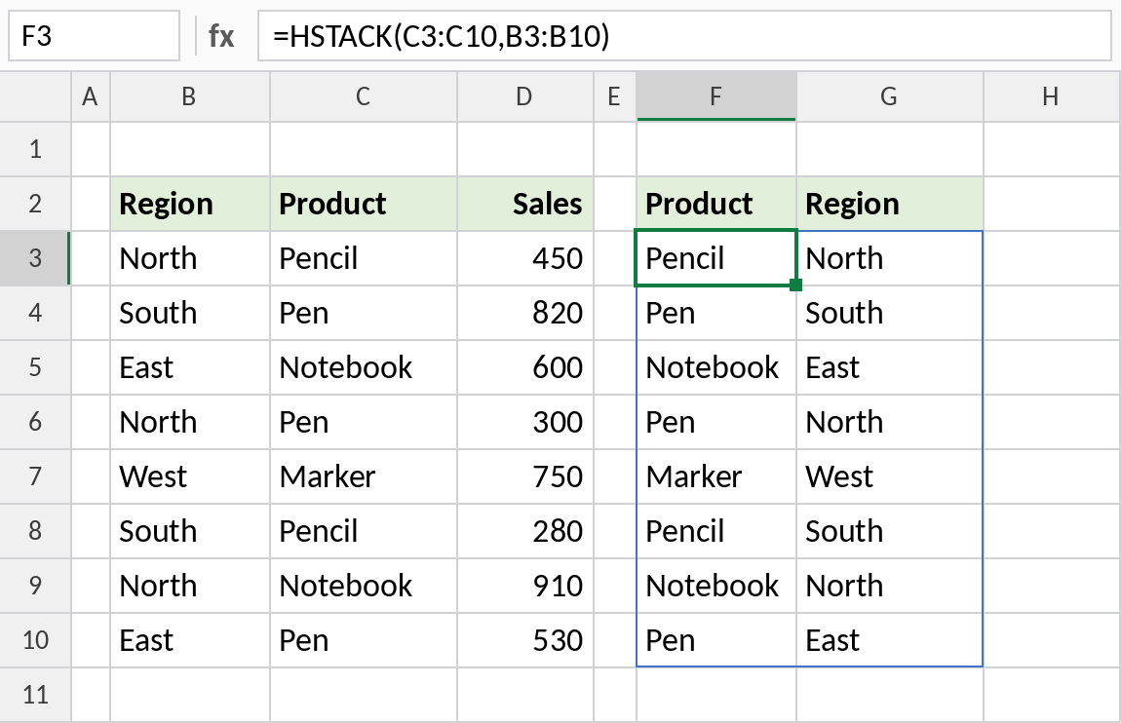Select row 3 header

click(x=35, y=258)
